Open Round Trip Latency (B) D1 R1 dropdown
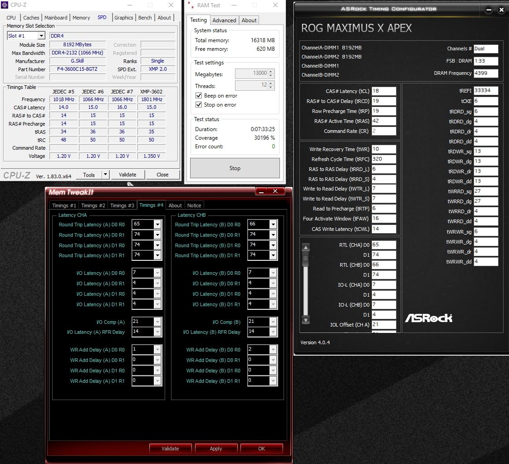The width and height of the screenshot is (509, 464). [x=274, y=255]
